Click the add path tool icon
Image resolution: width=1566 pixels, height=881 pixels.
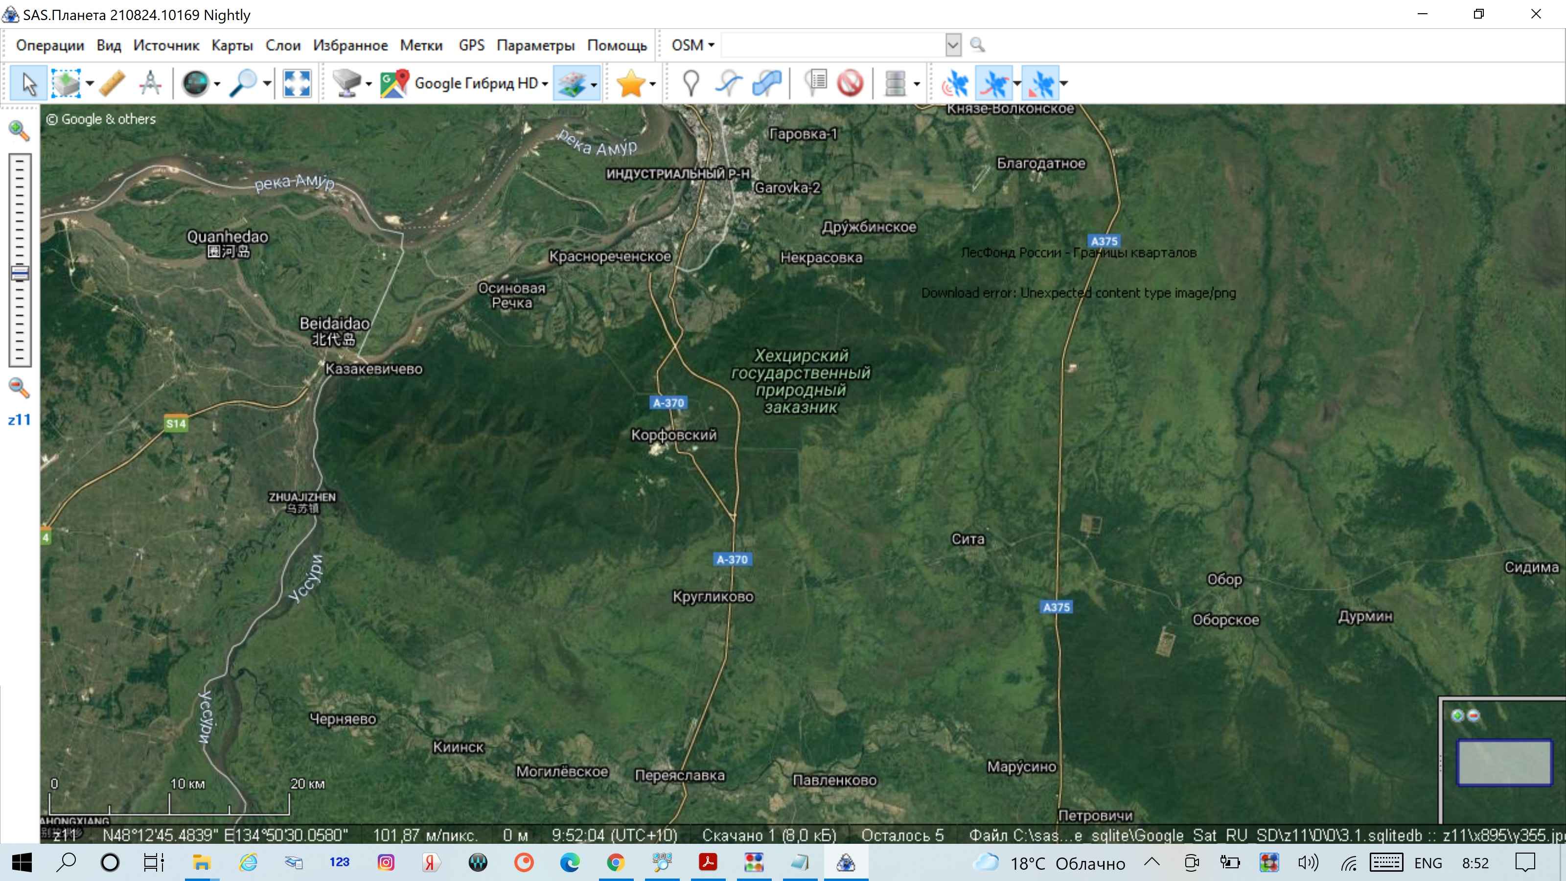click(x=728, y=83)
